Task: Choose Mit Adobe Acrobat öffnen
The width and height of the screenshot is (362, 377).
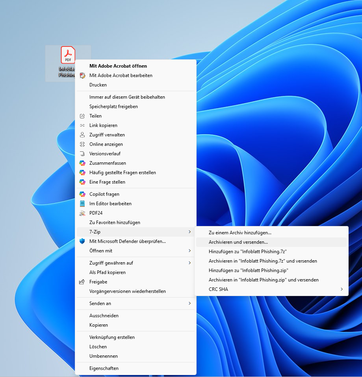Action: pos(136,66)
